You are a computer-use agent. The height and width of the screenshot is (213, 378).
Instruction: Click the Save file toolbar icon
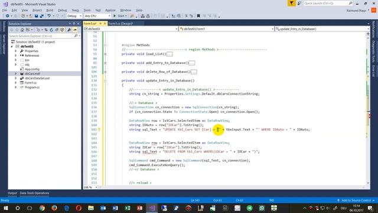pos(36,16)
